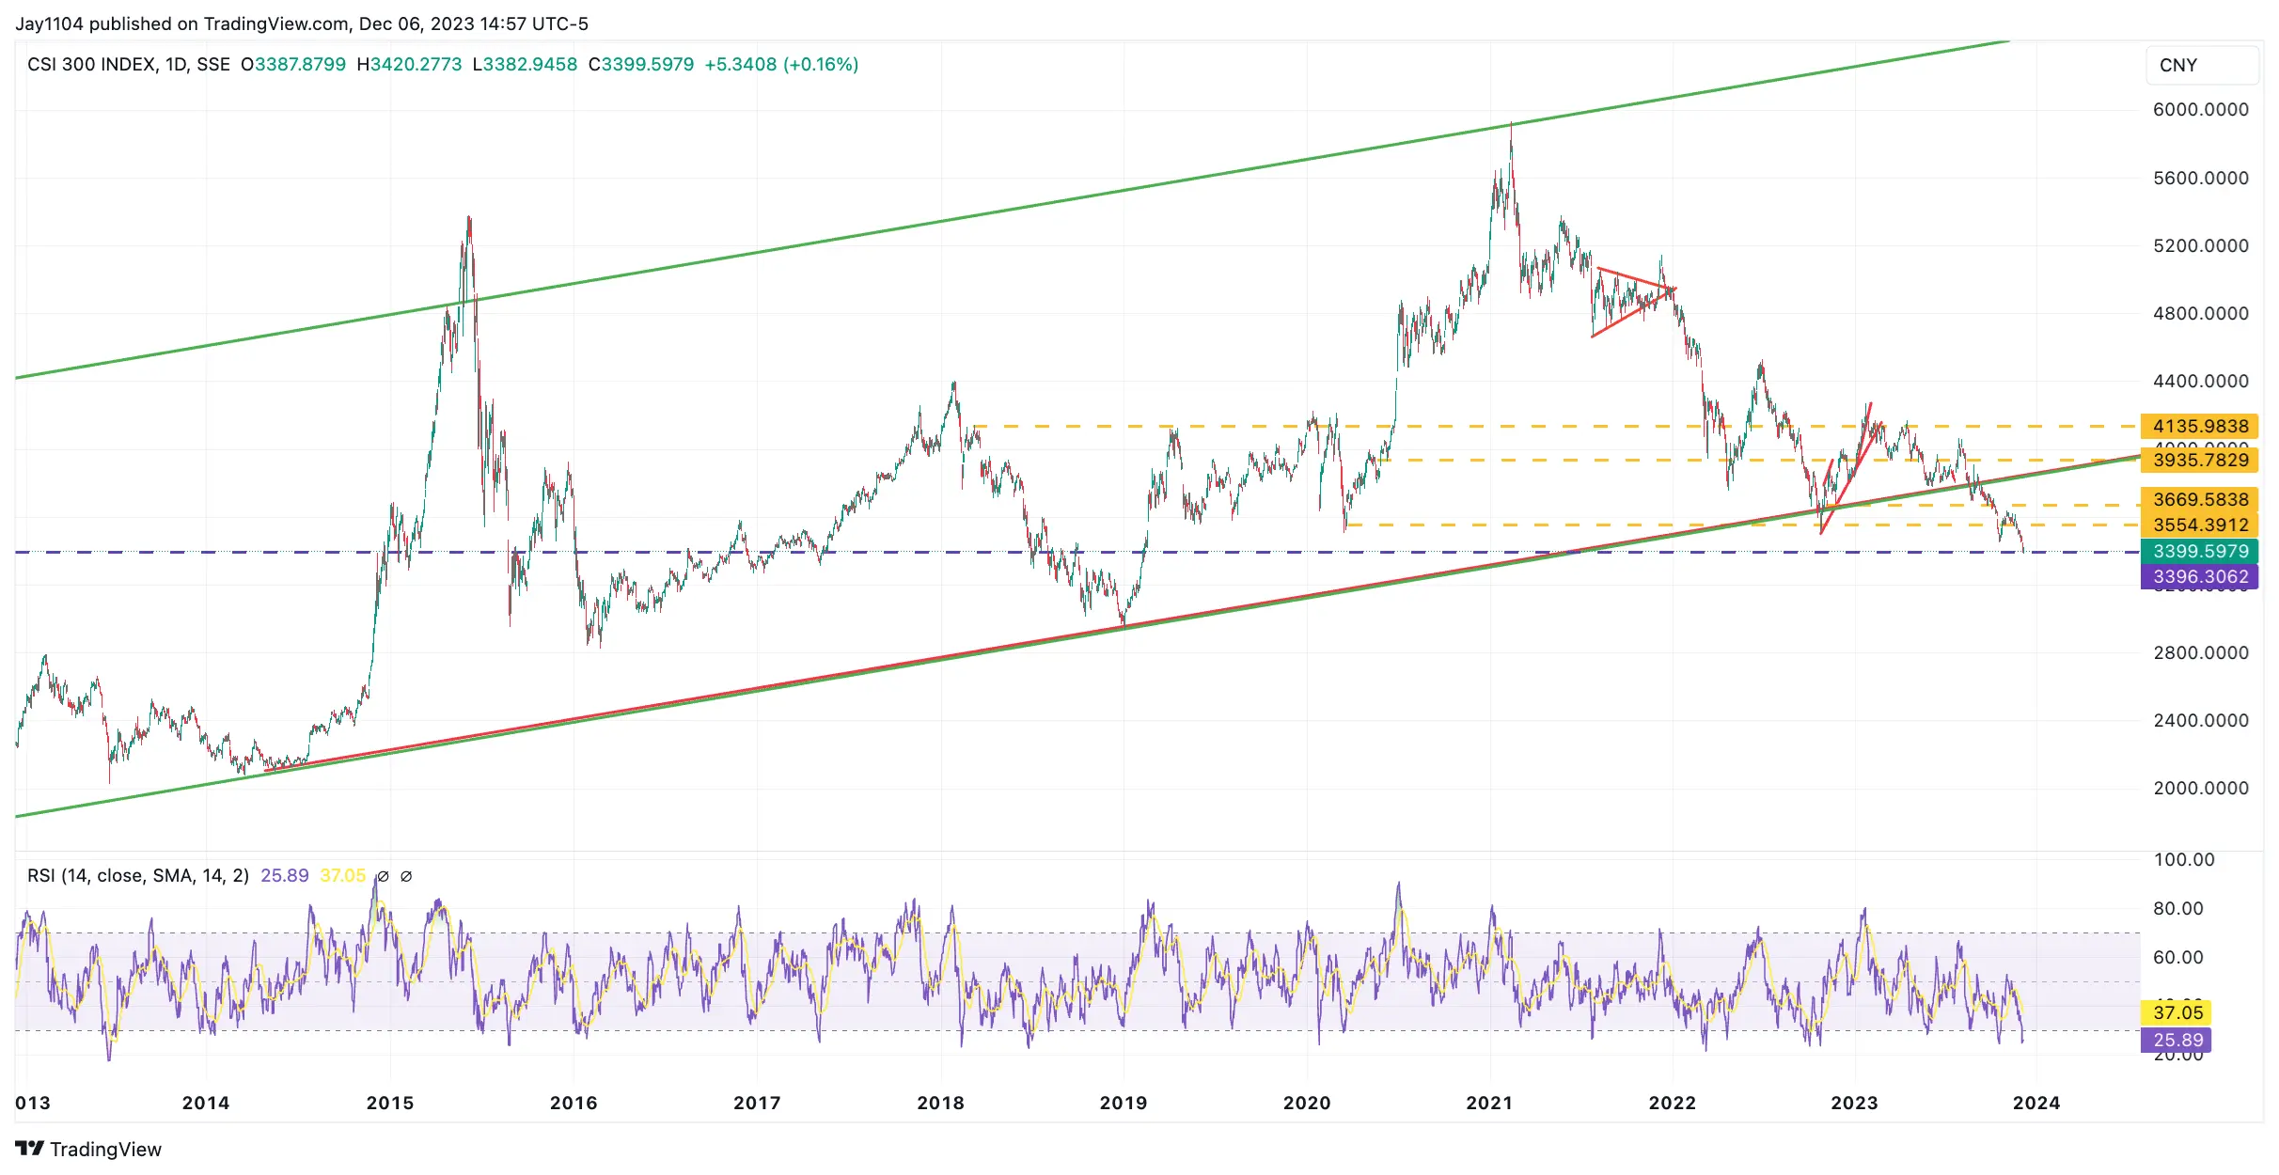Click the 2021 time axis label

pos(1490,1103)
